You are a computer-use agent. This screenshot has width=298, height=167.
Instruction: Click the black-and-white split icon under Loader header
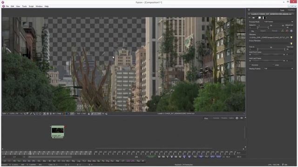coord(264,18)
